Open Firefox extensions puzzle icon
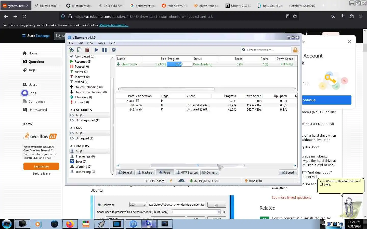 pyautogui.click(x=352, y=17)
